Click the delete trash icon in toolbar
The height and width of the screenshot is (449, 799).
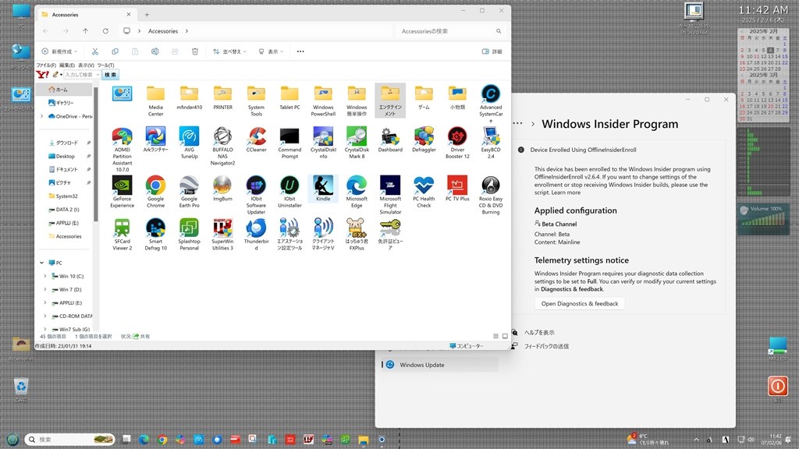coord(194,51)
